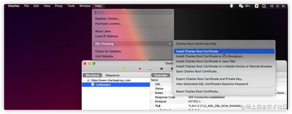Click the document icon beside <unknown>

(93, 84)
